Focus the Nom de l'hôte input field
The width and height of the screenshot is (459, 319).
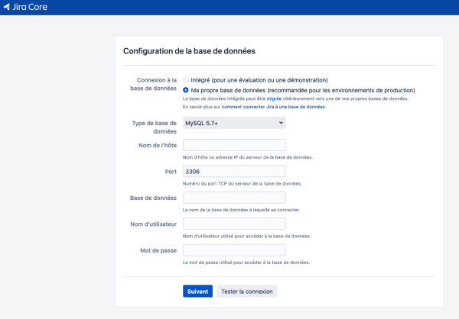pyautogui.click(x=234, y=145)
